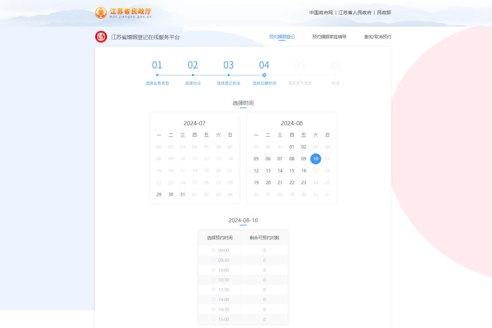This screenshot has height=328, width=492.
Task: Pick the 15:00 time slot radio button
Action: coord(214,319)
